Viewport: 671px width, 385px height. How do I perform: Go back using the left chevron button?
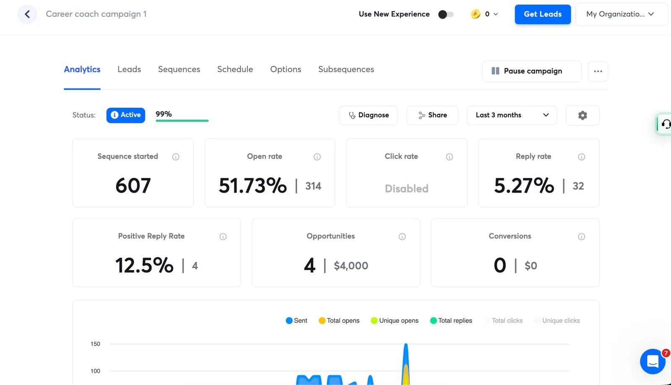click(27, 14)
